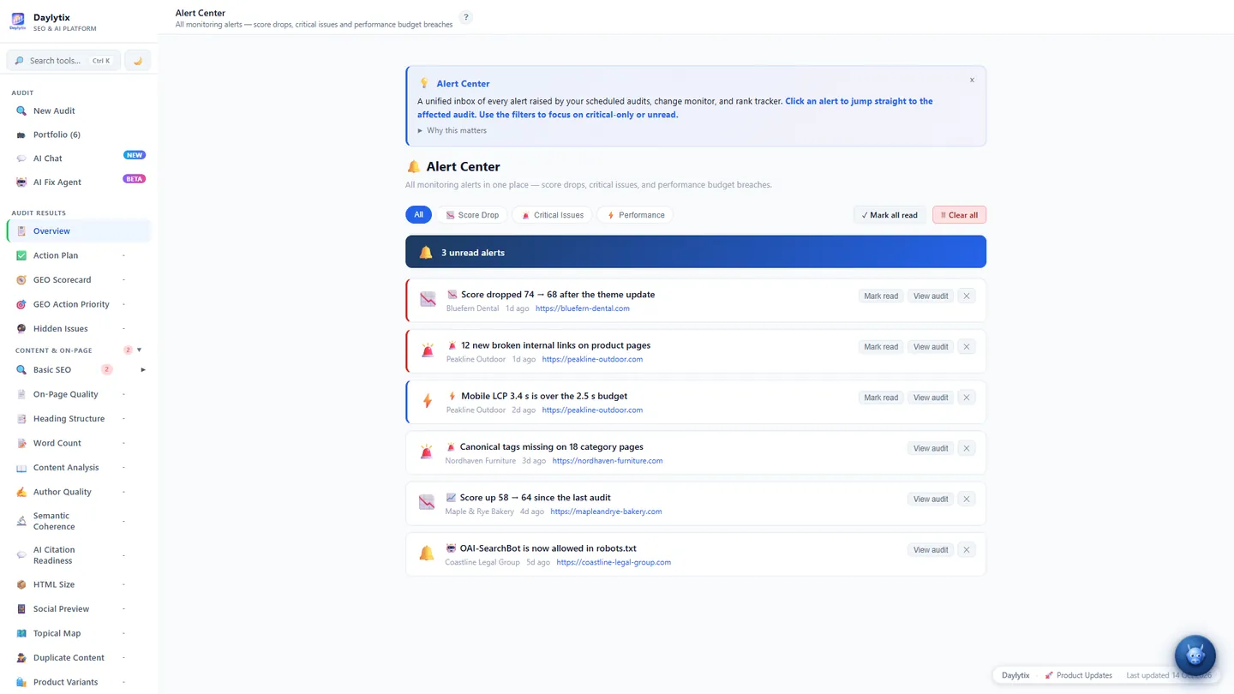Click the GEO Scorecard icon

[x=21, y=280]
